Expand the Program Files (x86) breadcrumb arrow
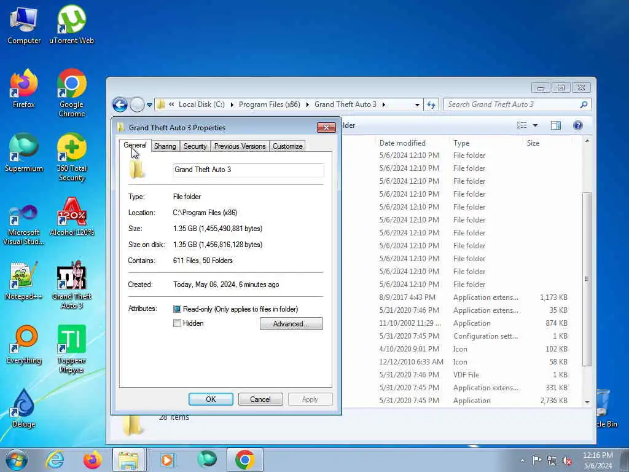629x472 pixels. point(307,104)
